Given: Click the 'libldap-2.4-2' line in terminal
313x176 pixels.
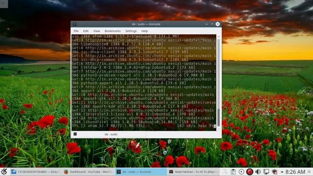Looking at the screenshot, I should (134, 67).
